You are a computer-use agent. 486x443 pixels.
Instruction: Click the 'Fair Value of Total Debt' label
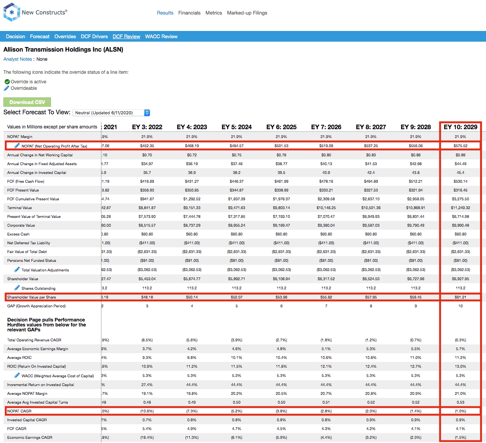click(x=27, y=252)
